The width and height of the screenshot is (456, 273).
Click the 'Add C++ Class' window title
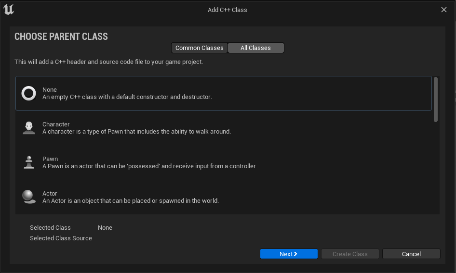tap(228, 10)
